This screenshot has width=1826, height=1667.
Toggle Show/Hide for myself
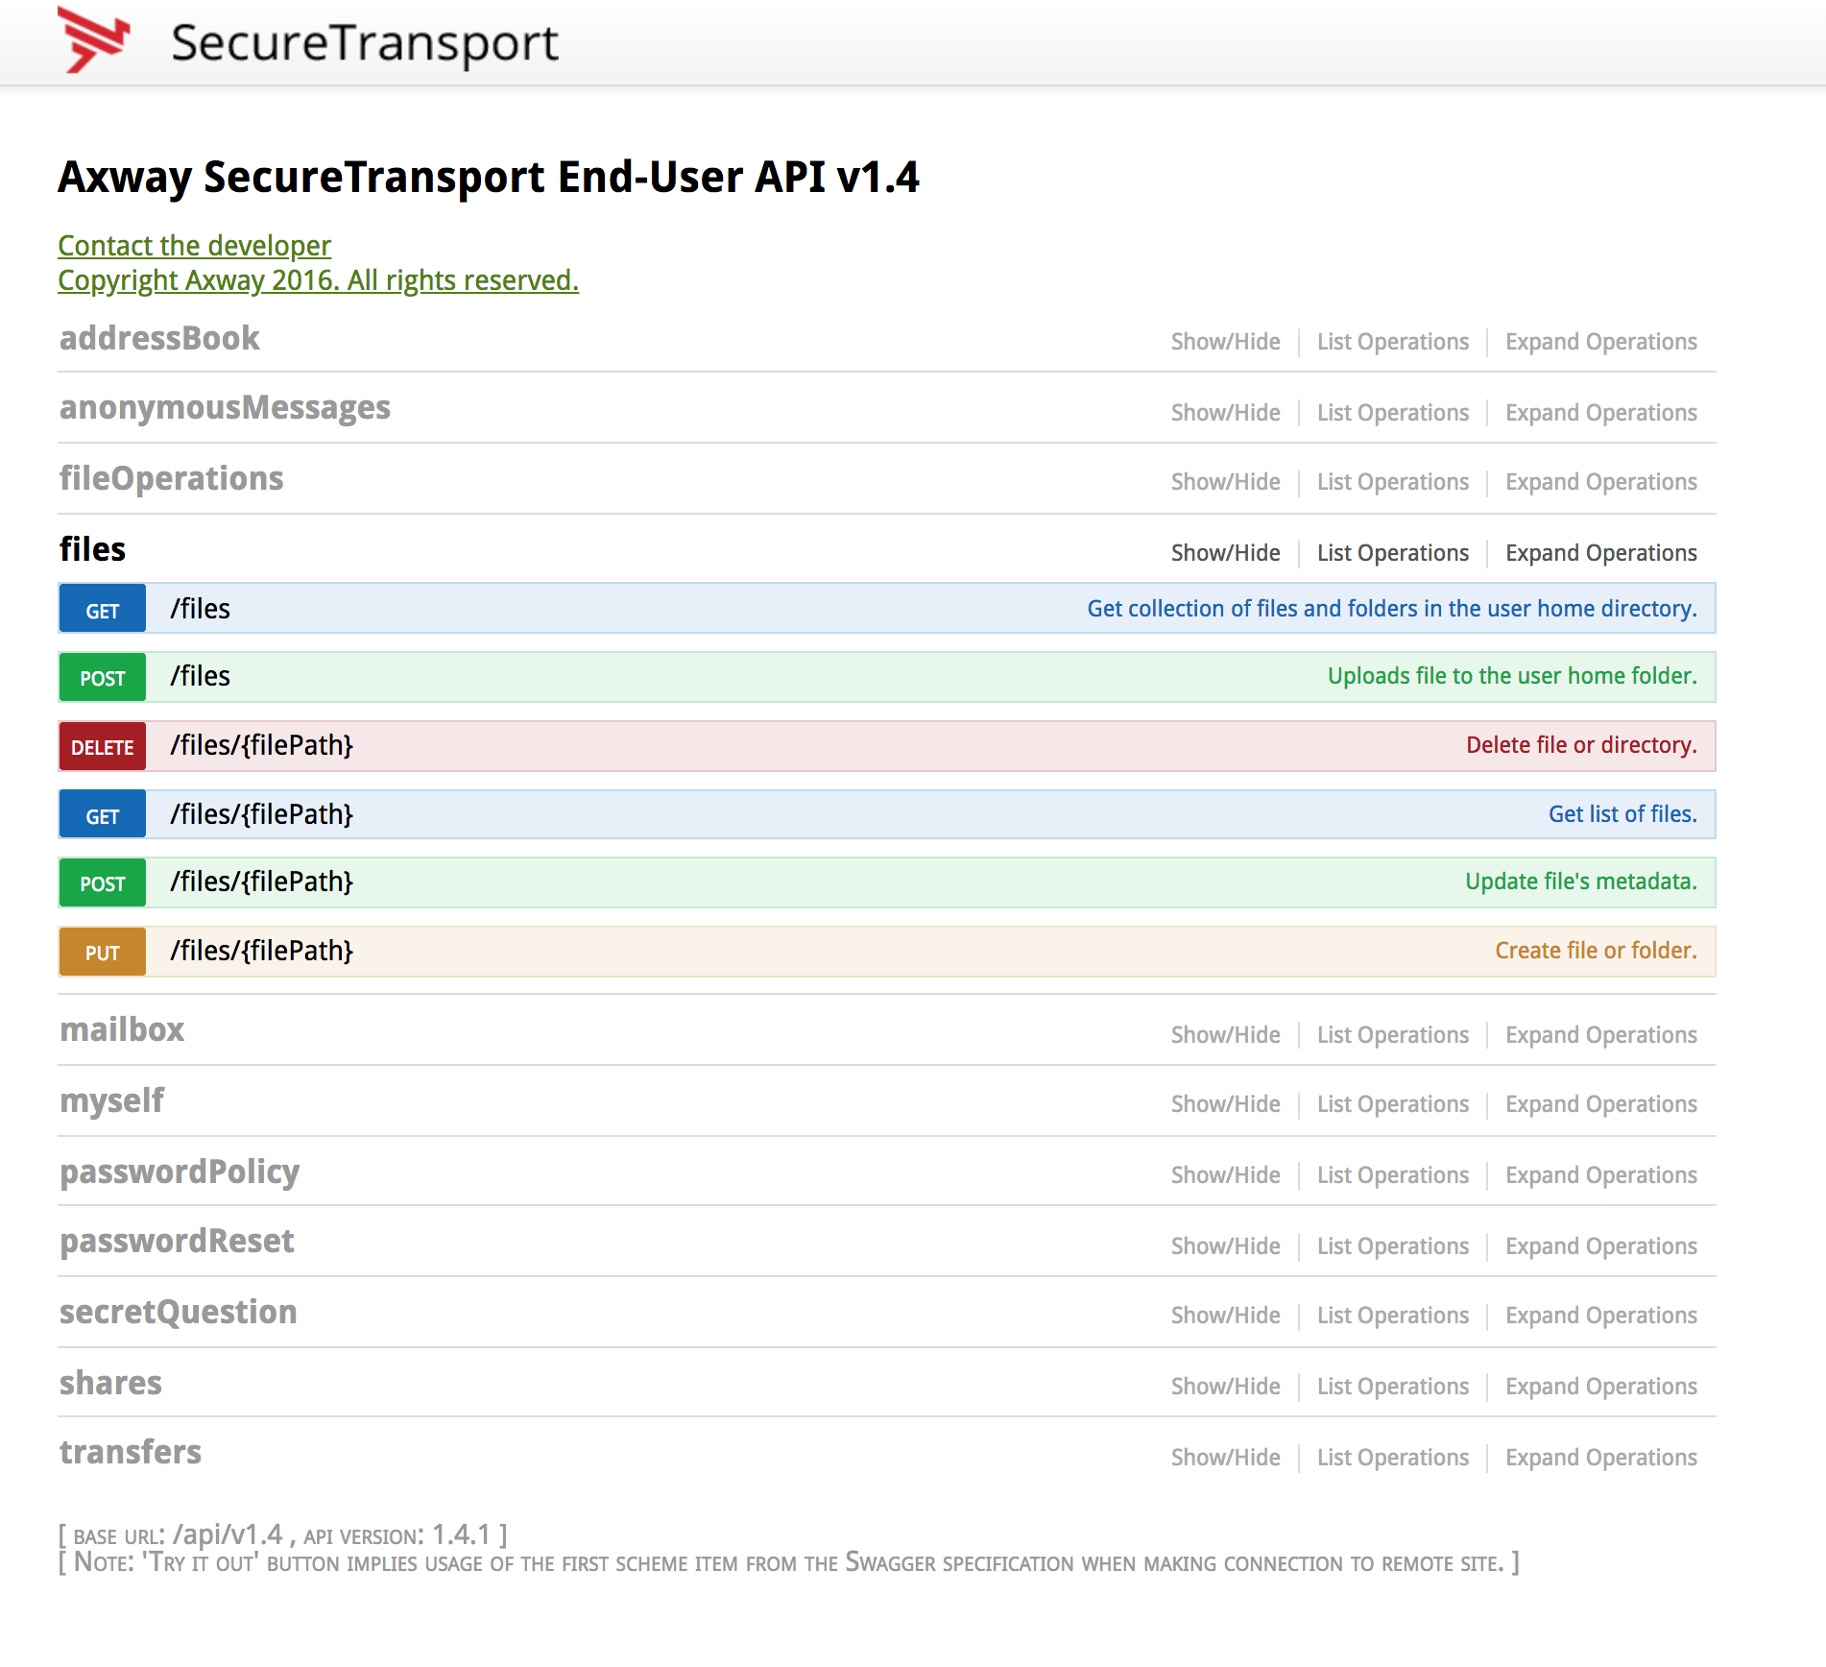pos(1225,1104)
